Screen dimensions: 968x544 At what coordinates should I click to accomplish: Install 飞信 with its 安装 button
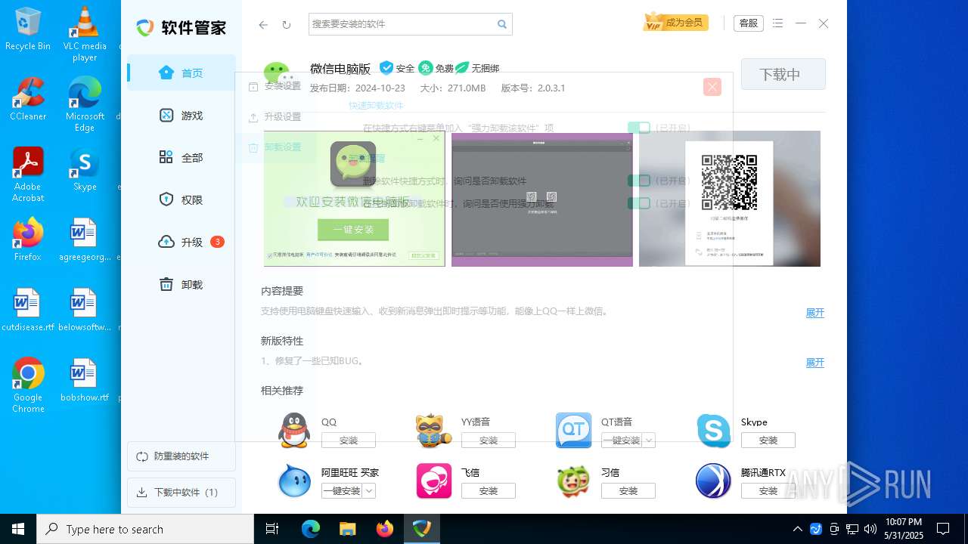[489, 491]
